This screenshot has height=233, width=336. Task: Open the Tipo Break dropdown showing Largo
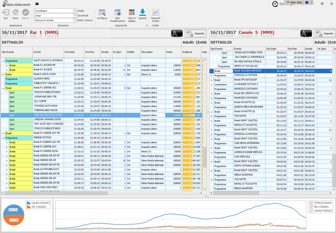75,15
